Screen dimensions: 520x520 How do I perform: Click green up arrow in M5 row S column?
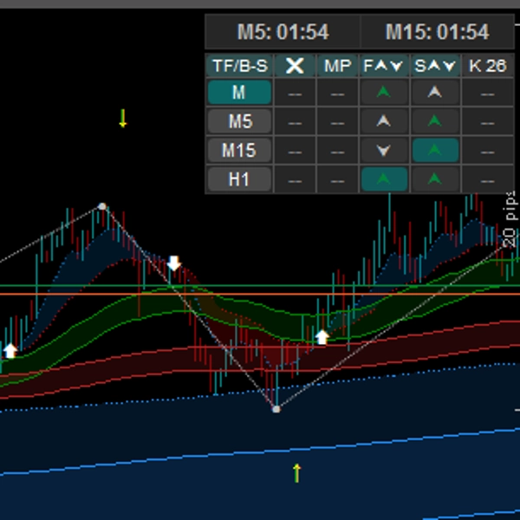click(435, 121)
